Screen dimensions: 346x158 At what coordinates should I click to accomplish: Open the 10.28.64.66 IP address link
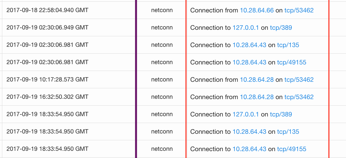[257, 10]
